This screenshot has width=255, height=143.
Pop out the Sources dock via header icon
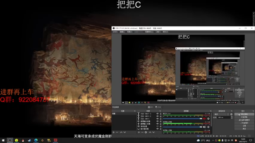[x=160, y=111]
